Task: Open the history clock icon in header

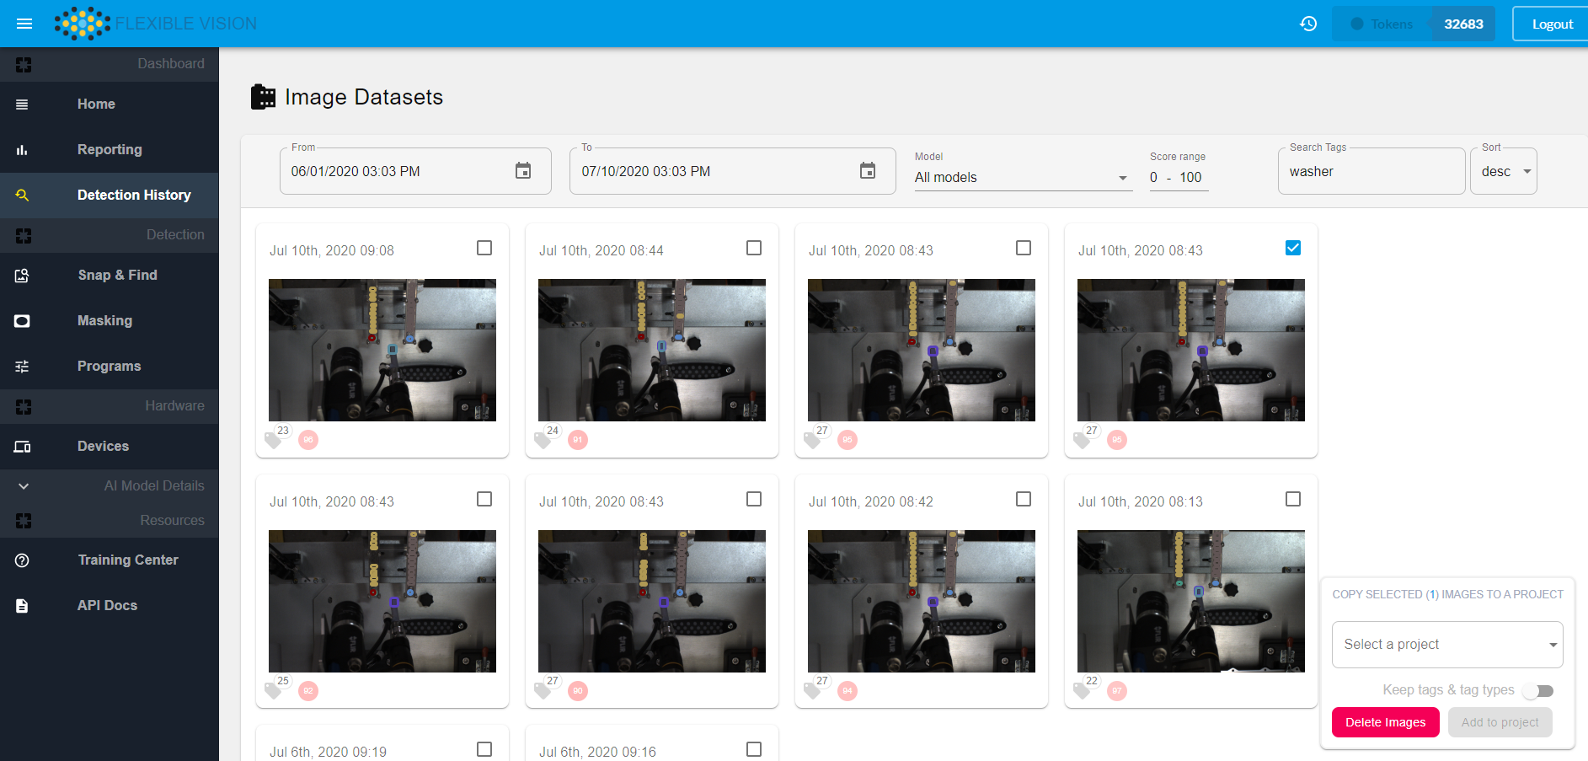Action: coord(1308,24)
